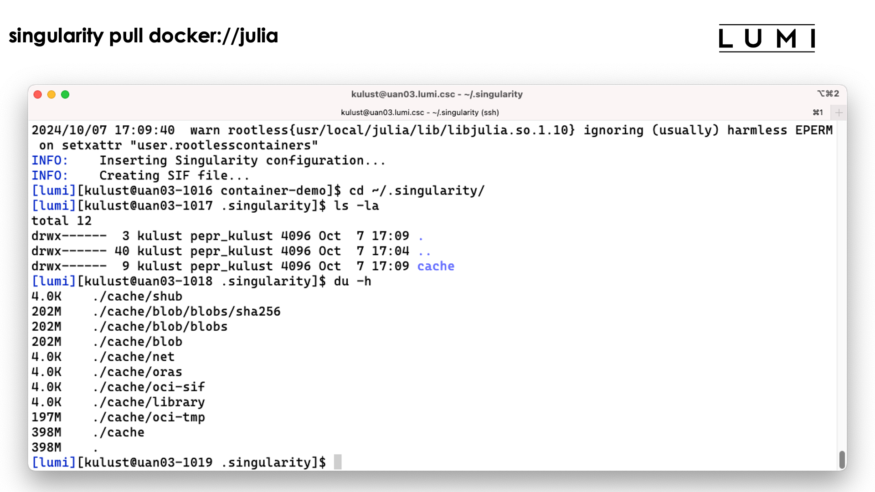Click the first blue INFO: label

click(x=49, y=160)
